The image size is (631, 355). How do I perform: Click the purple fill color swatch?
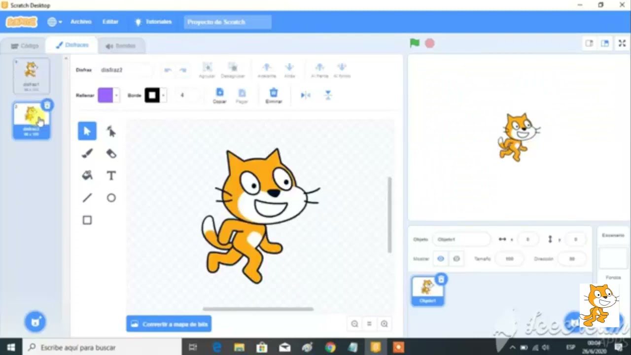[x=105, y=95]
